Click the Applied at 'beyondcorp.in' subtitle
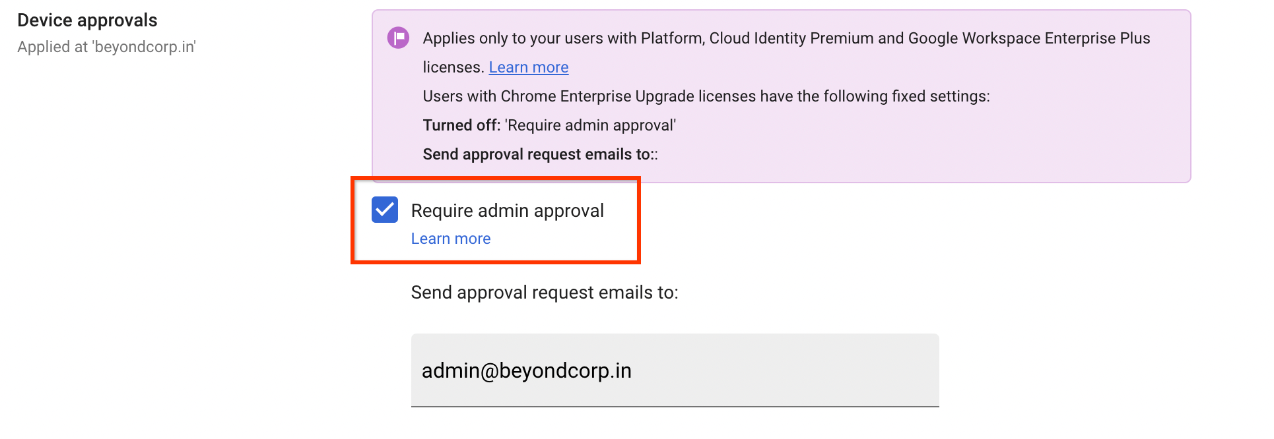This screenshot has height=439, width=1274. (106, 47)
